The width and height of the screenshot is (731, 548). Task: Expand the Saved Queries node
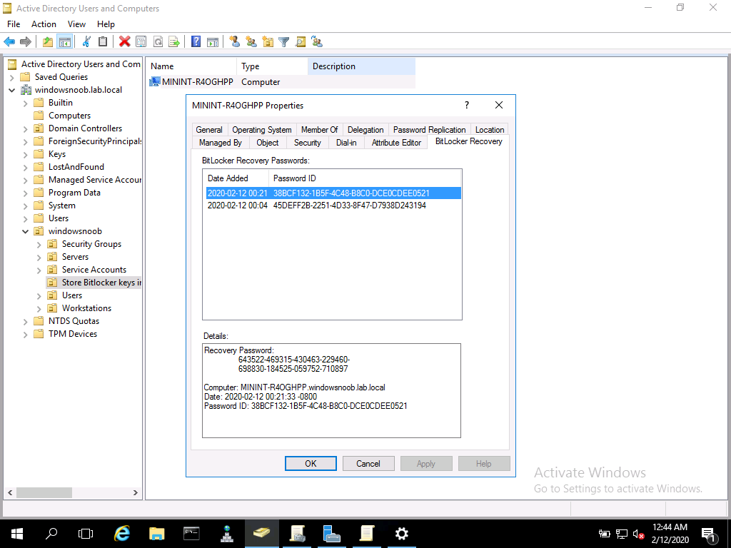coord(11,77)
